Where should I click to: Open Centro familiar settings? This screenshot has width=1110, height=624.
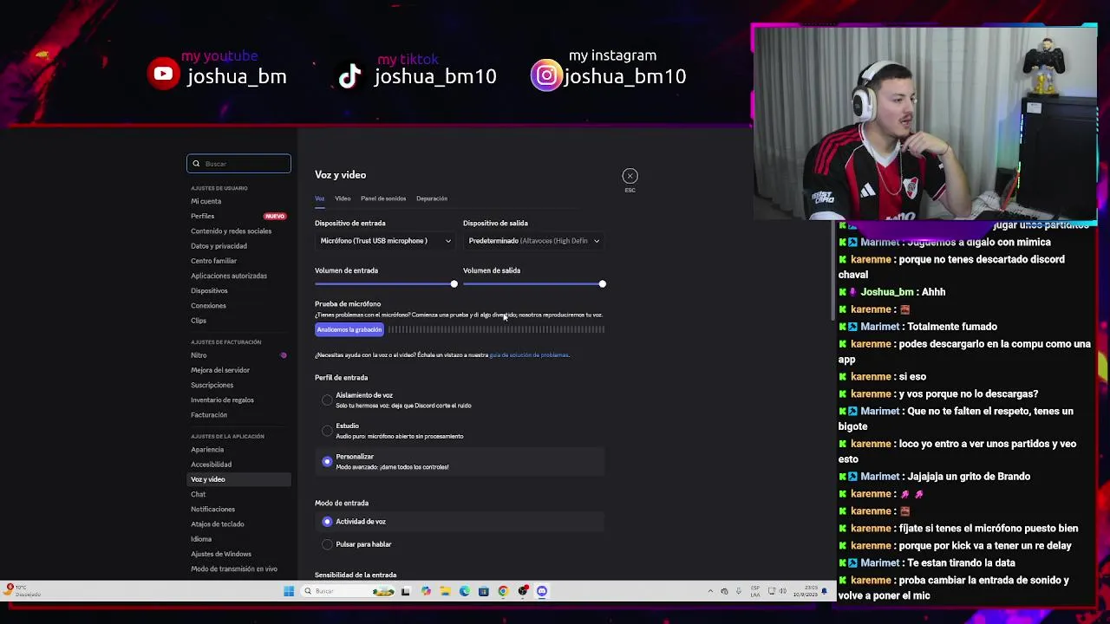(x=213, y=261)
